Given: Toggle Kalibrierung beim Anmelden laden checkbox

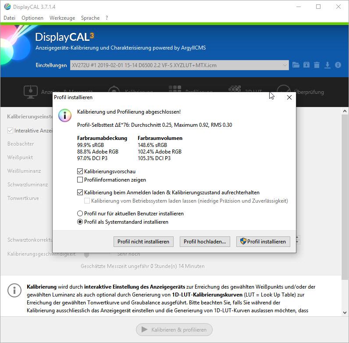Looking at the screenshot, I should tap(80, 192).
